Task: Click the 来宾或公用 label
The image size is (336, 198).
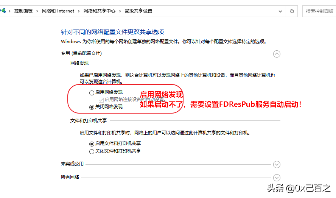Action: click(72, 164)
